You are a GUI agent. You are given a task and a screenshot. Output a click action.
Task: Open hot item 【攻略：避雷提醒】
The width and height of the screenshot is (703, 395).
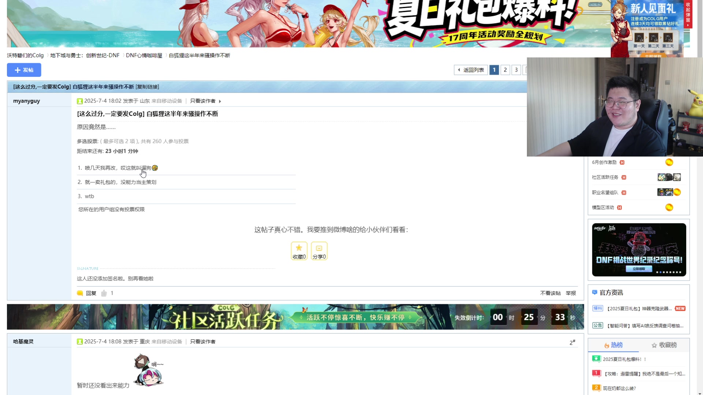644,374
